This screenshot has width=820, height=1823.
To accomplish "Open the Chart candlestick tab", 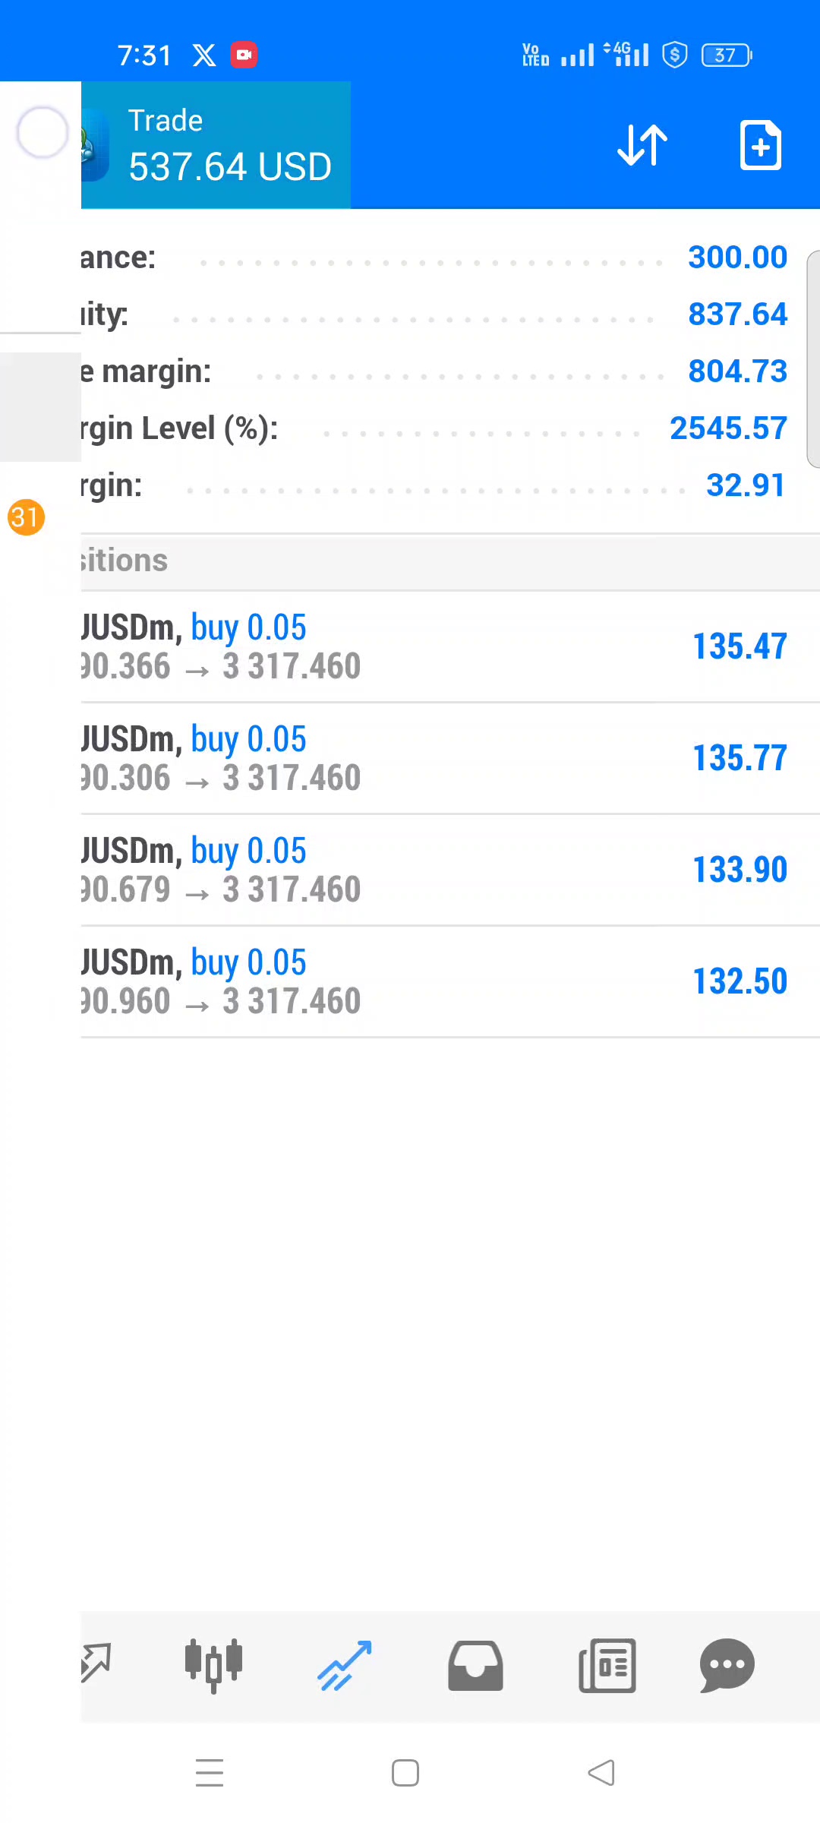I will pos(213,1665).
